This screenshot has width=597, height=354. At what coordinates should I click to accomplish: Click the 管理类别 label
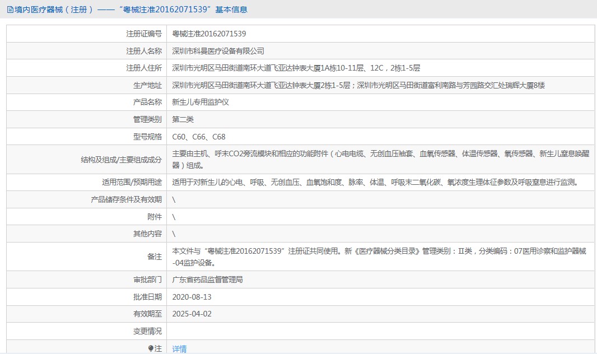point(147,119)
